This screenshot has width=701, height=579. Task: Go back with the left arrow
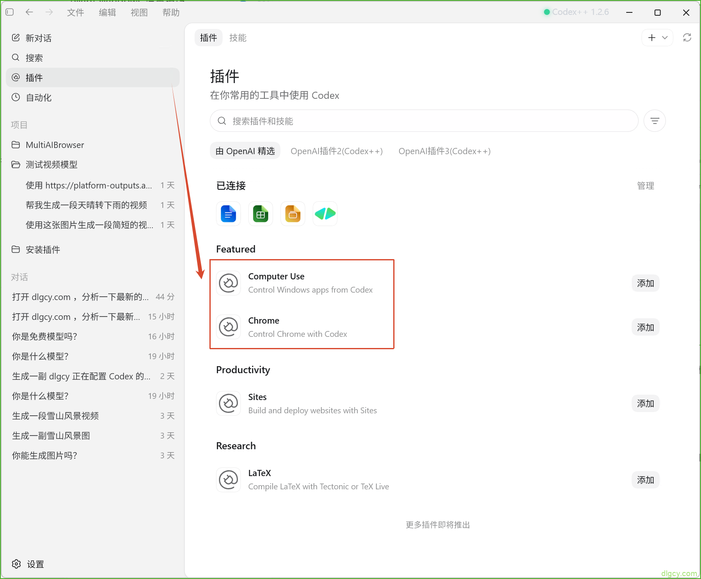(29, 12)
